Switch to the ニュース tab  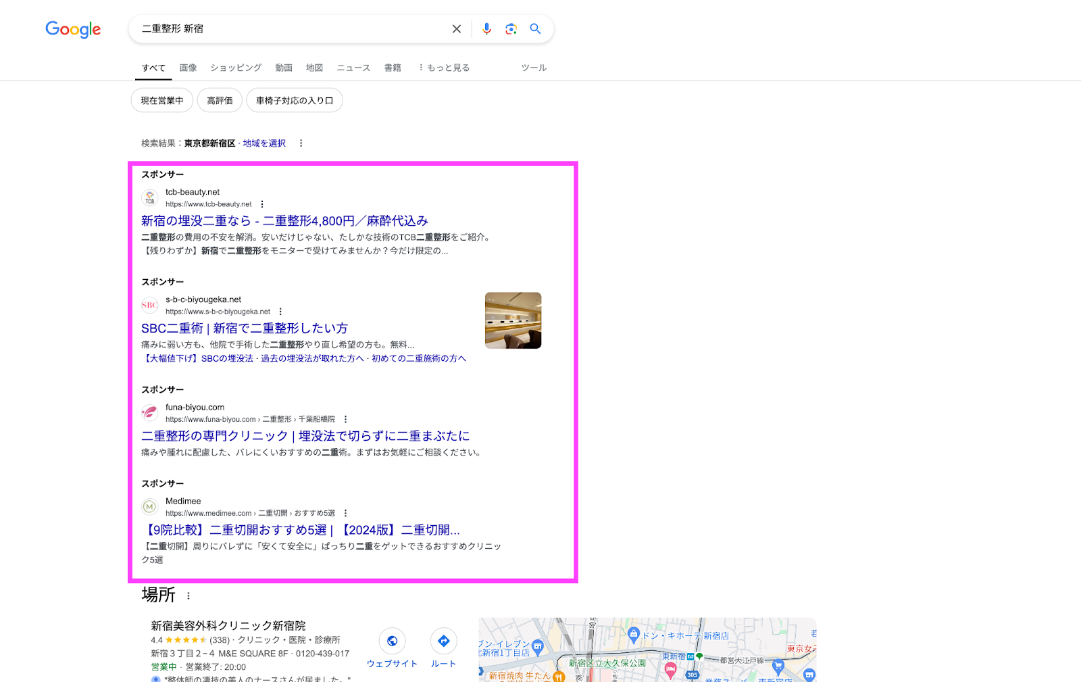[353, 68]
